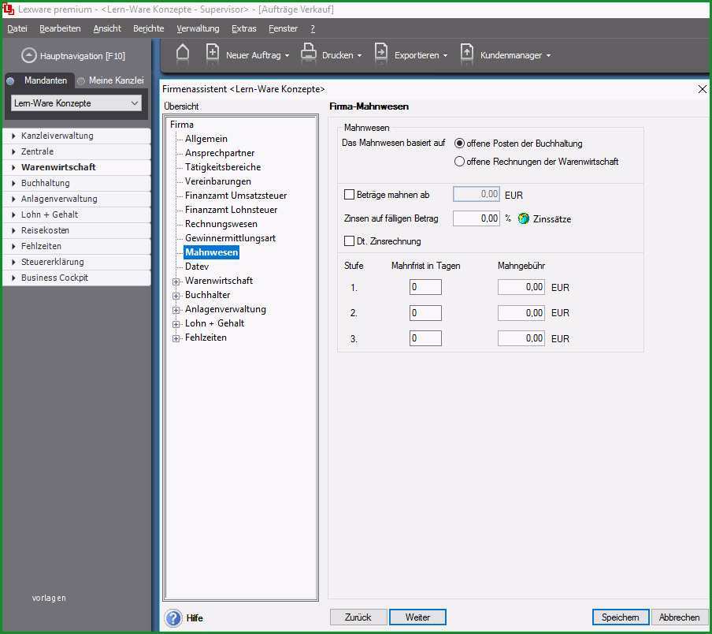Click the Kundenmanager icon
The height and width of the screenshot is (634, 712).
(466, 53)
